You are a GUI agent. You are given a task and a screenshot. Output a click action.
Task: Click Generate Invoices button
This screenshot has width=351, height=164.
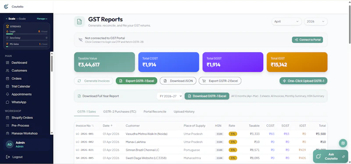[93, 81]
